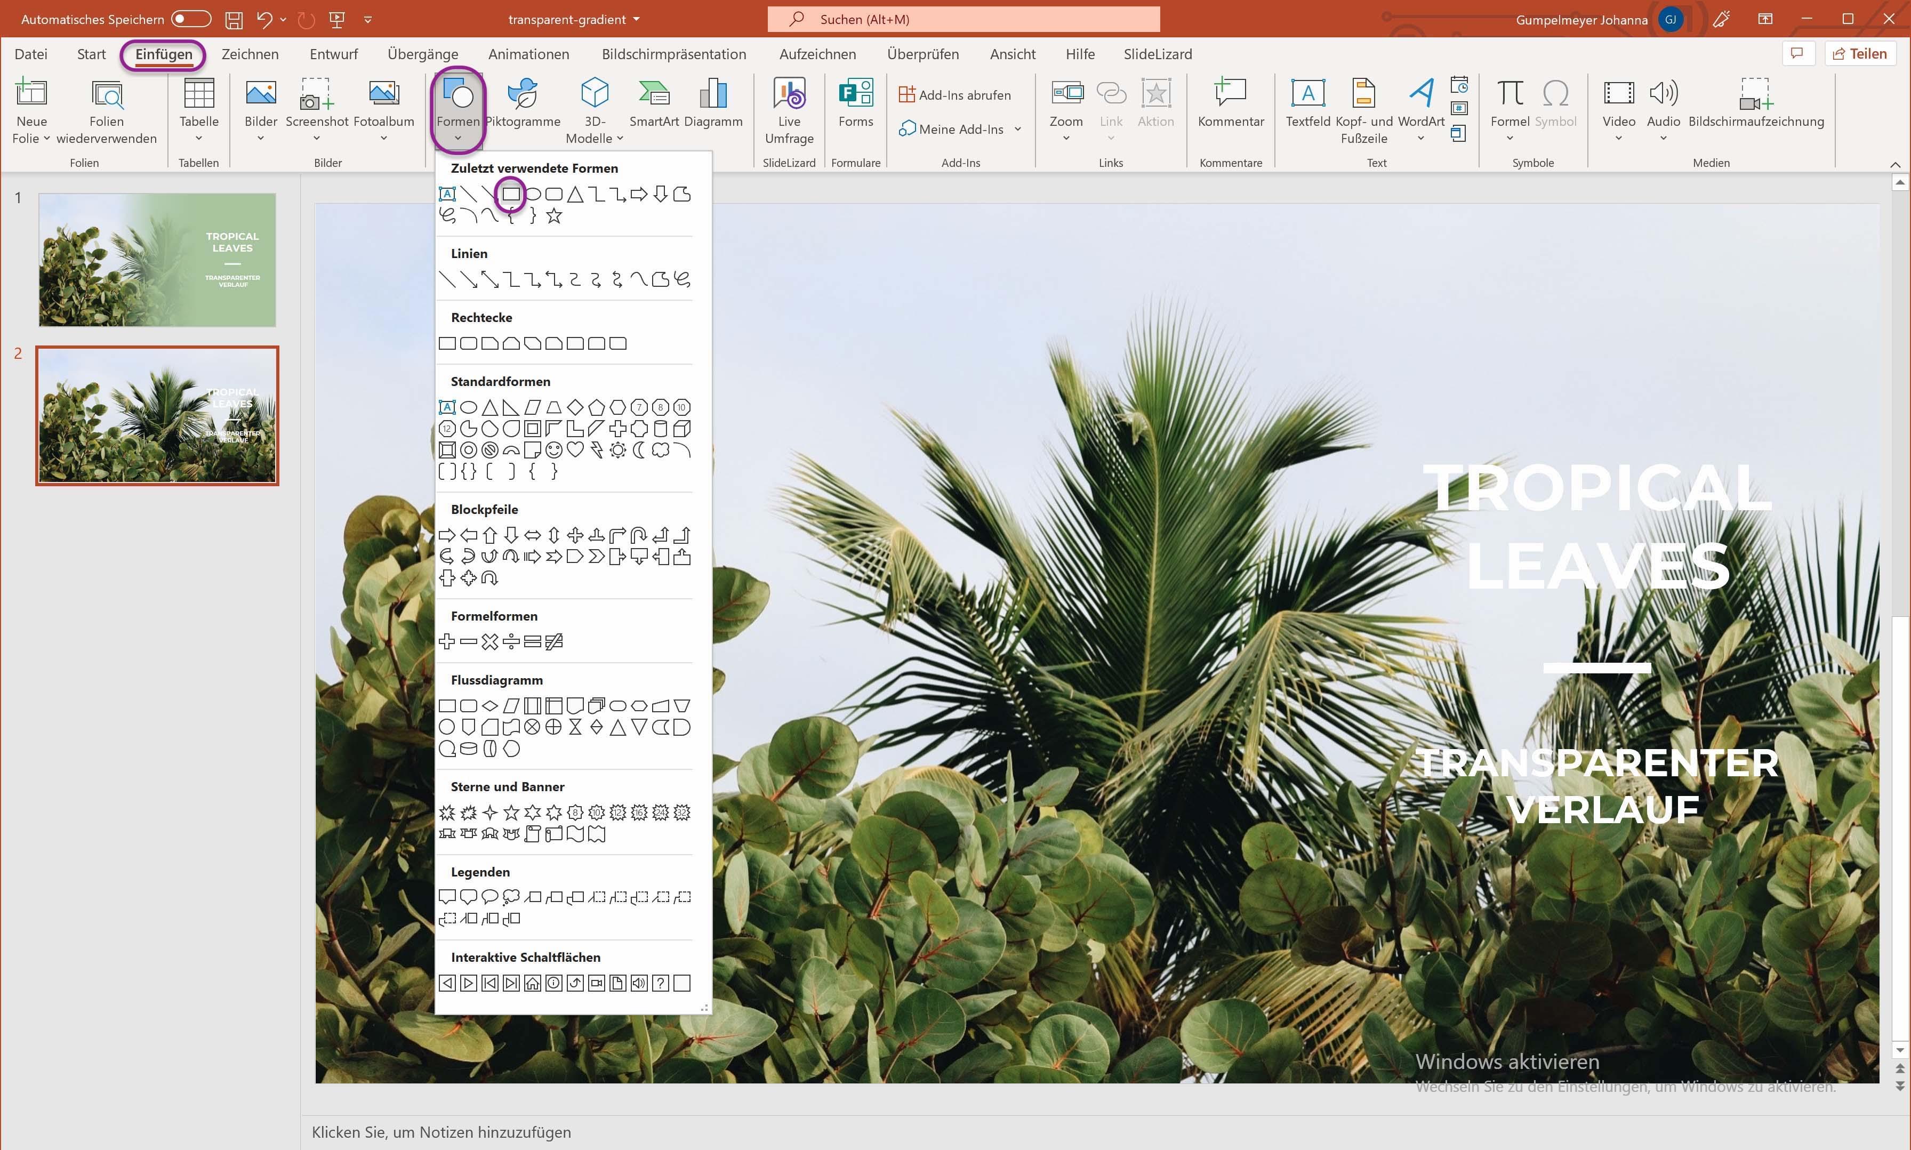Click the Teilen button
This screenshot has height=1150, width=1911.
tap(1860, 53)
